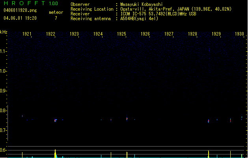Click the 0.7 kHz frequency label
The image size is (248, 158).
coord(3,130)
